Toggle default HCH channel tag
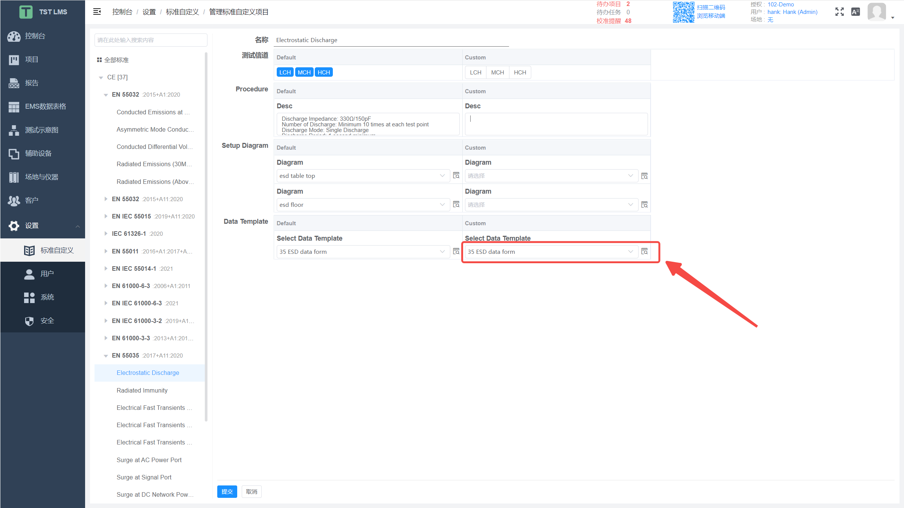 [324, 72]
